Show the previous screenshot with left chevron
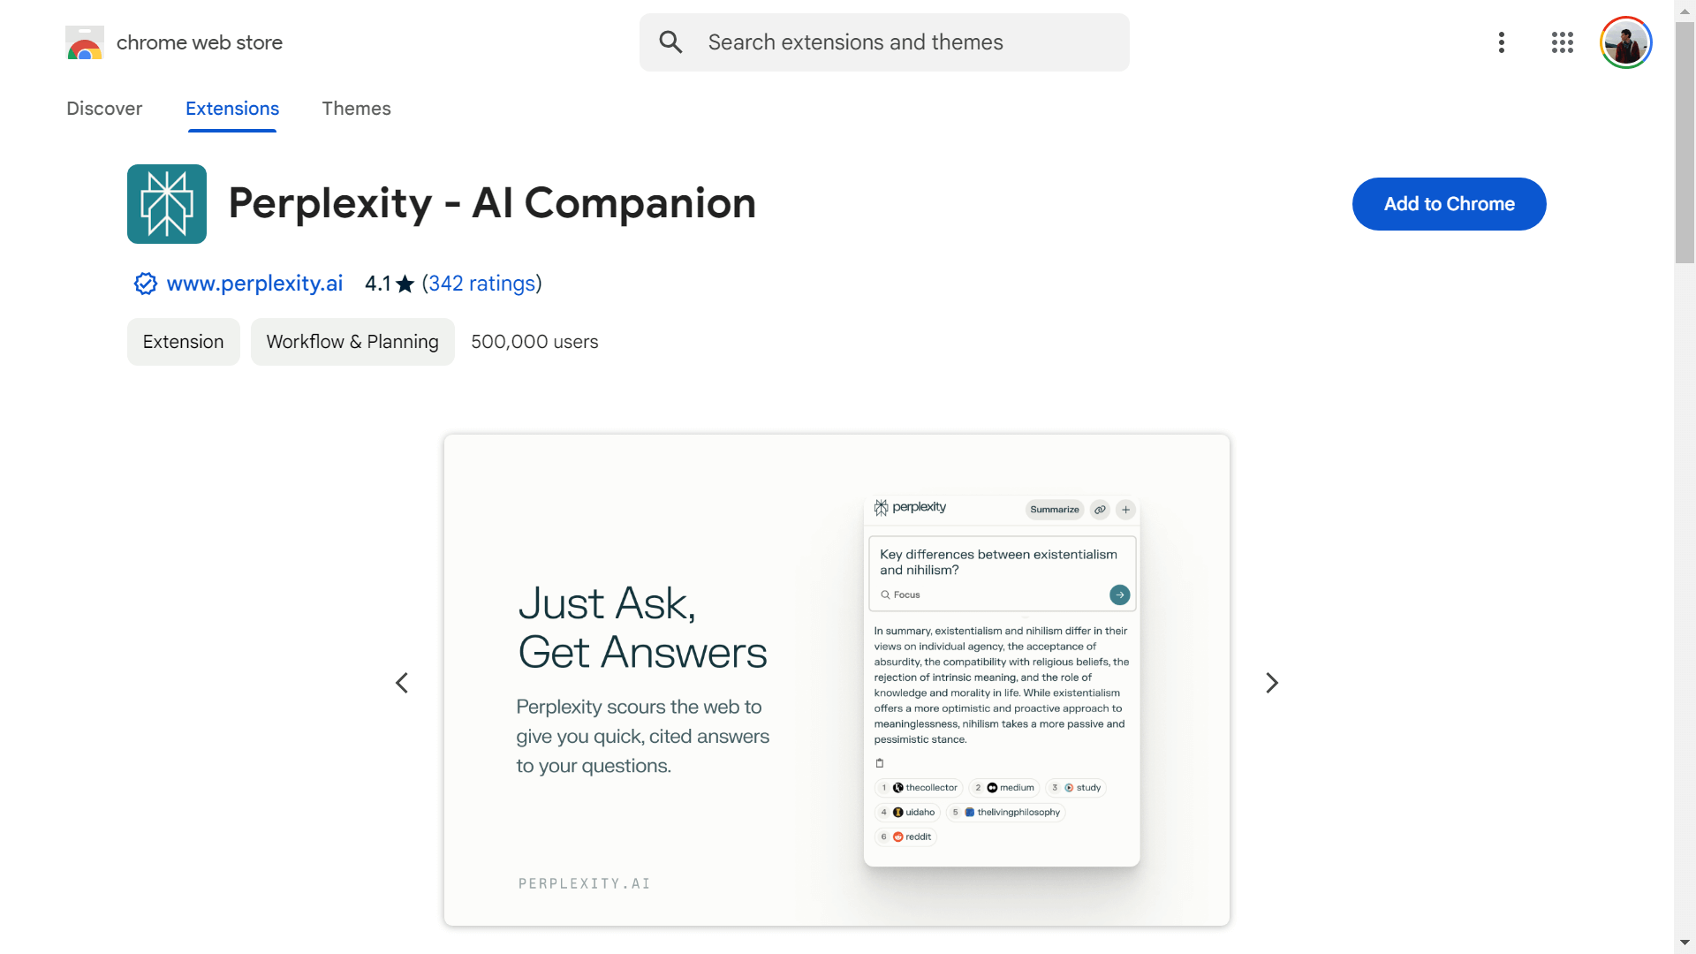Viewport: 1696px width, 954px height. (x=402, y=683)
